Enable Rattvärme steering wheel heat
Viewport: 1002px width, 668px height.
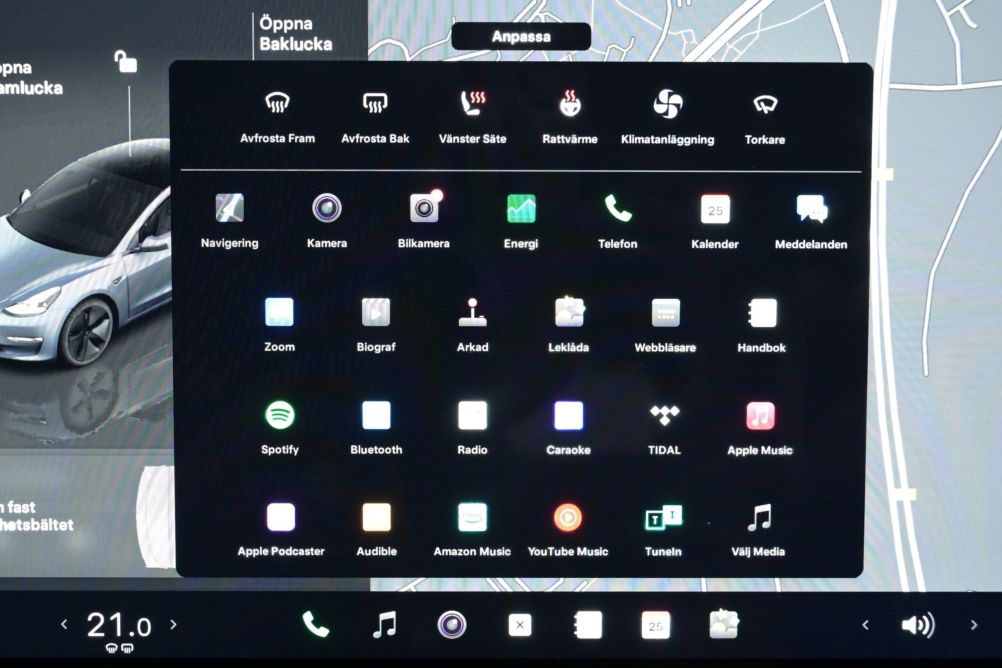(x=570, y=117)
